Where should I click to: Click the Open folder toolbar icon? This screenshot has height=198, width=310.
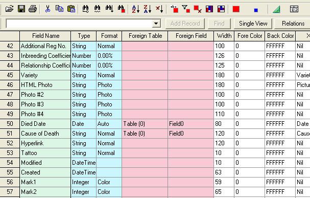[x=9, y=9]
